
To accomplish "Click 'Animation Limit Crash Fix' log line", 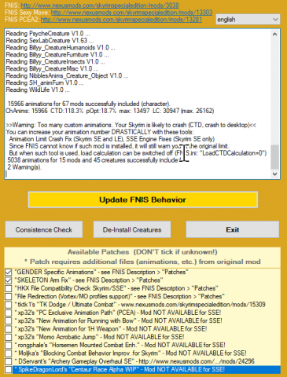I will tap(112, 139).
